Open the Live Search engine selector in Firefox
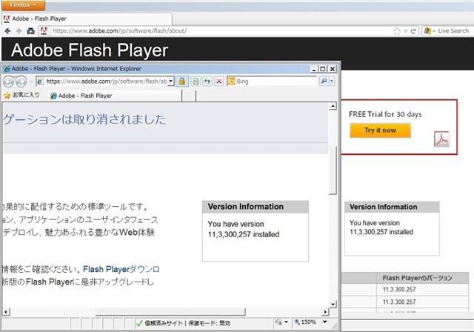Image resolution: width=474 pixels, height=332 pixels. coord(430,31)
